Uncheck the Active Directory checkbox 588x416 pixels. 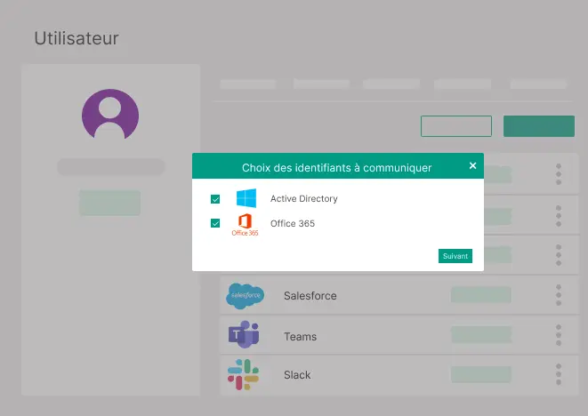[x=215, y=199]
